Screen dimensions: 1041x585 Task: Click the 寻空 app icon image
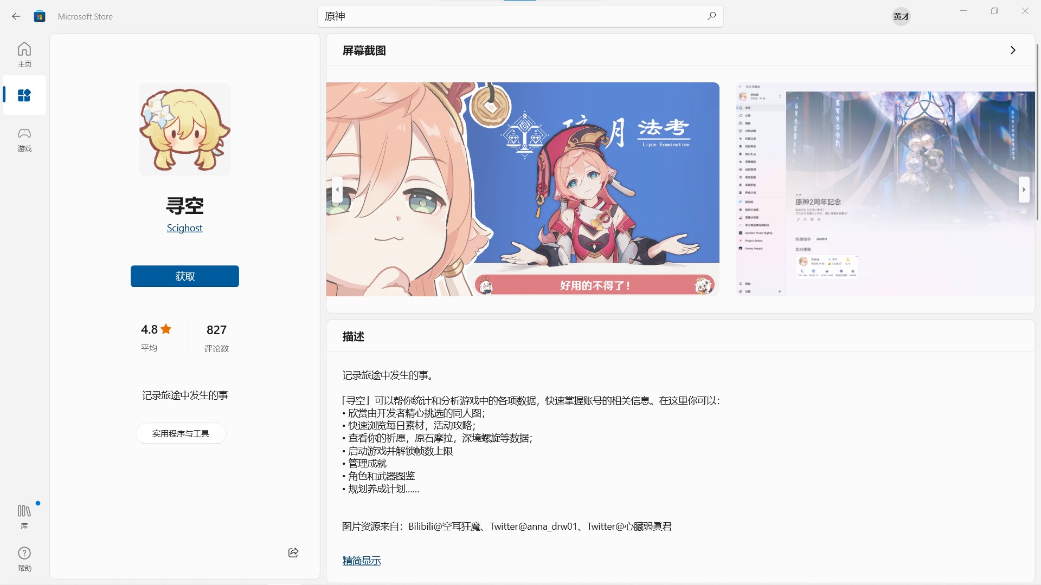(185, 129)
